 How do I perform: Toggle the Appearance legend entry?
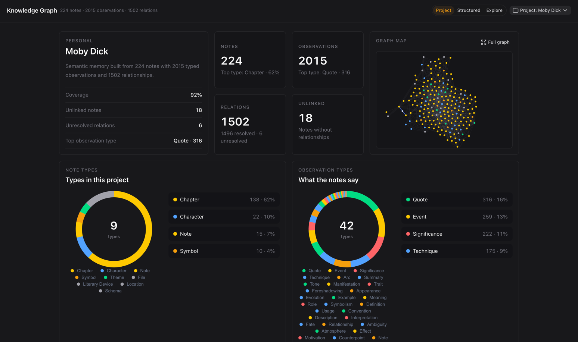click(365, 291)
